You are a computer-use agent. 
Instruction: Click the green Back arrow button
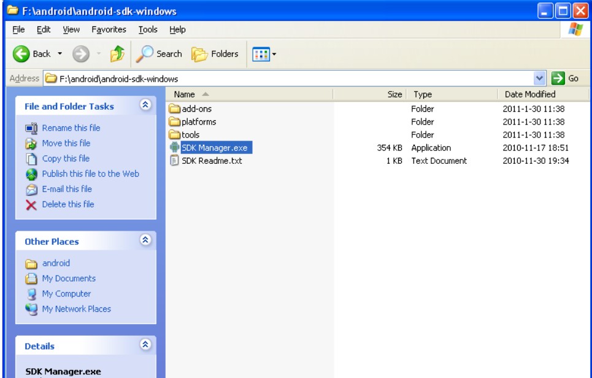tap(21, 54)
